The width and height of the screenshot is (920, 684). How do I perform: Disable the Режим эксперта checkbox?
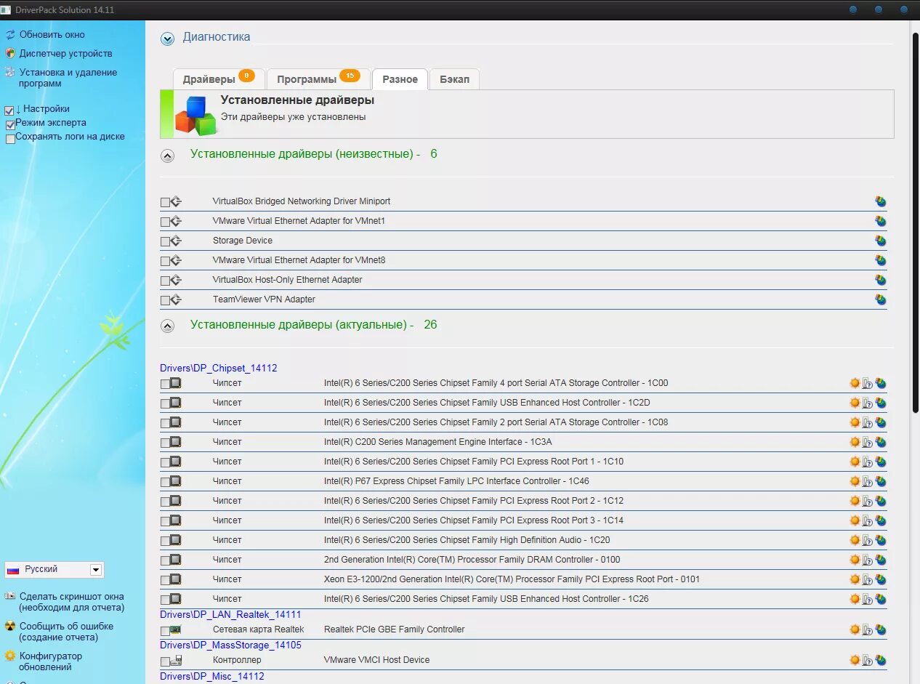10,125
